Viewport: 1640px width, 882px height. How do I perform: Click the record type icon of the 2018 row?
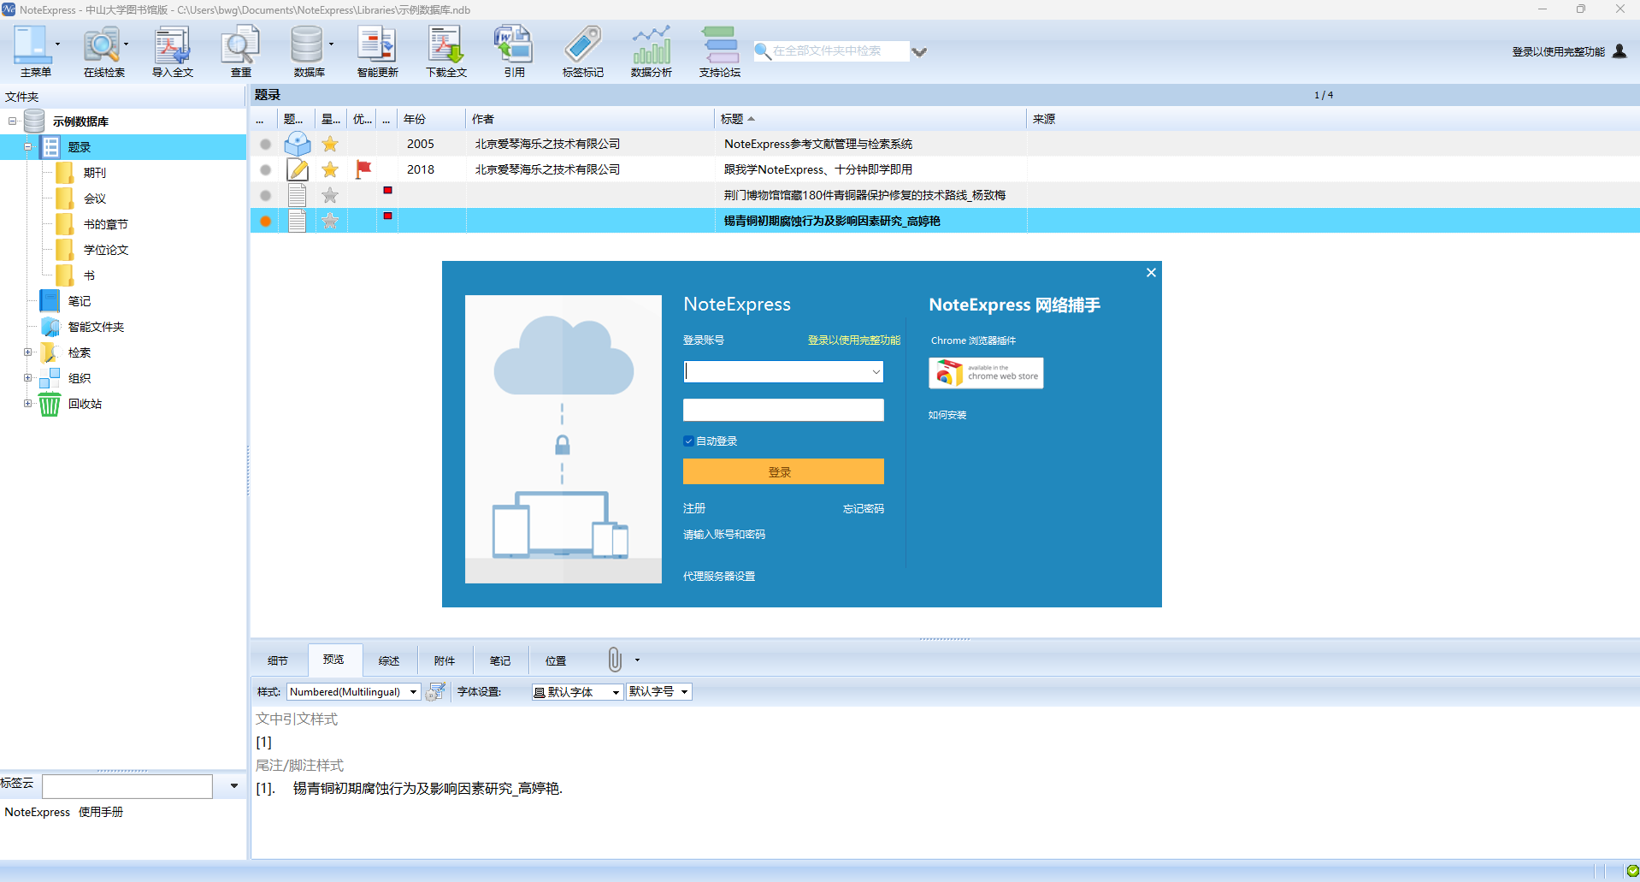click(298, 169)
